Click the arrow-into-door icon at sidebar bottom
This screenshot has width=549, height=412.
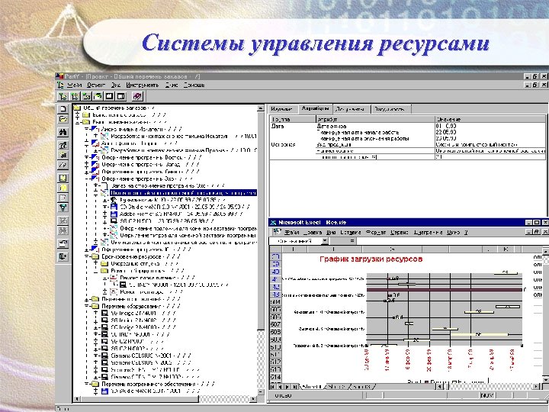63,256
